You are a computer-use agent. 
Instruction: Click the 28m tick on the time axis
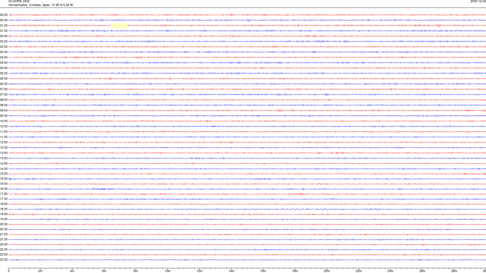454,271
